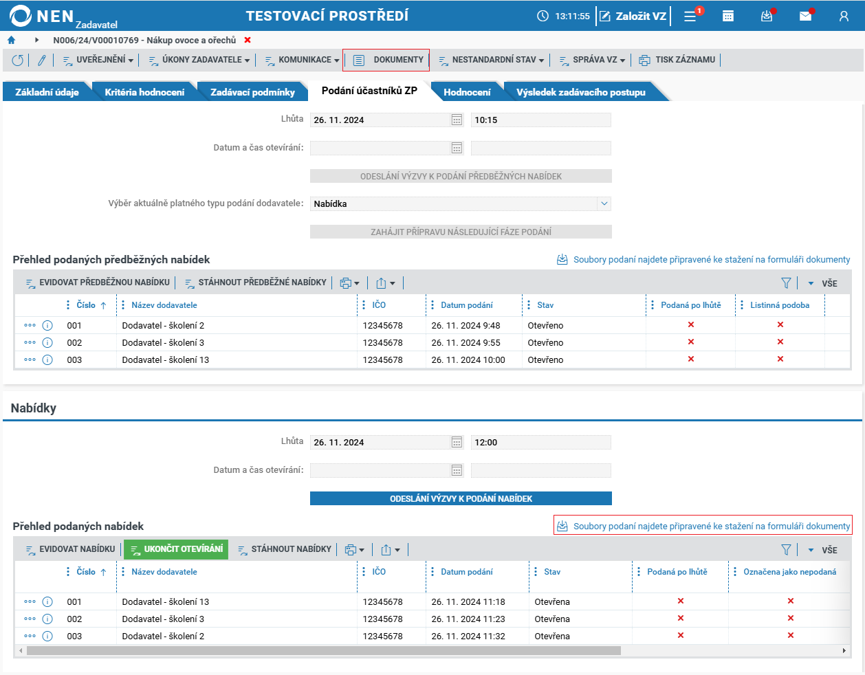Viewport: 865px width, 675px height.
Task: Open the print dropdown in preliminary offers toolbar
Action: pyautogui.click(x=349, y=283)
